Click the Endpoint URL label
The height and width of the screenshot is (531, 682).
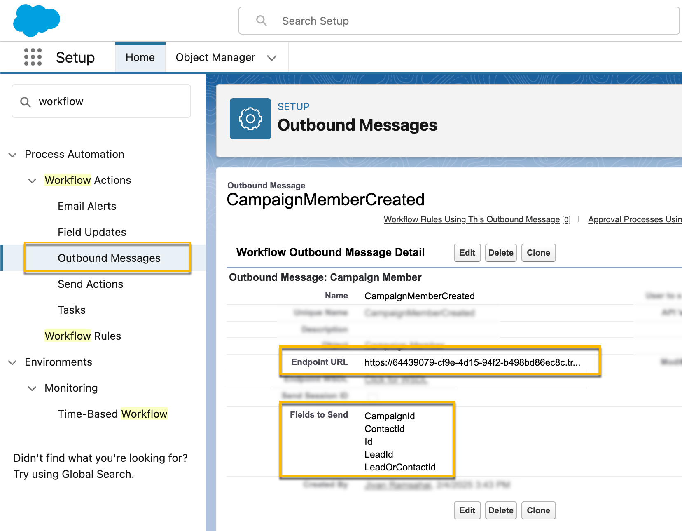320,362
